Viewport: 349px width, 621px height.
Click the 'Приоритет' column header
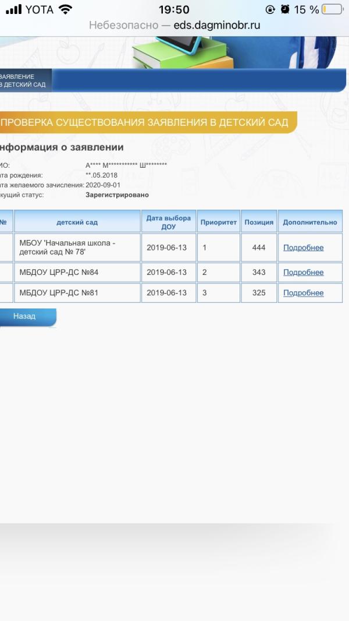tap(219, 221)
